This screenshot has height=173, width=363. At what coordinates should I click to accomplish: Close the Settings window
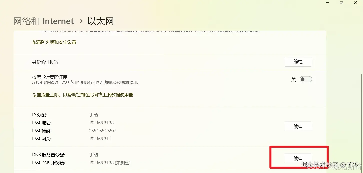point(356,2)
